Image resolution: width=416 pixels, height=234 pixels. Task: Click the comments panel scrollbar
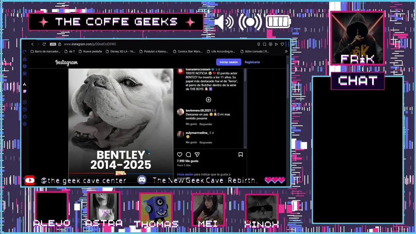tap(245, 75)
